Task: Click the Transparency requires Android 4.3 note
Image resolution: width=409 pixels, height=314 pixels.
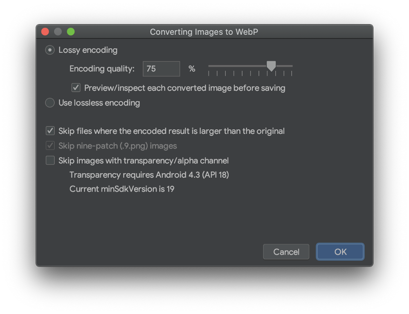Action: (x=149, y=175)
